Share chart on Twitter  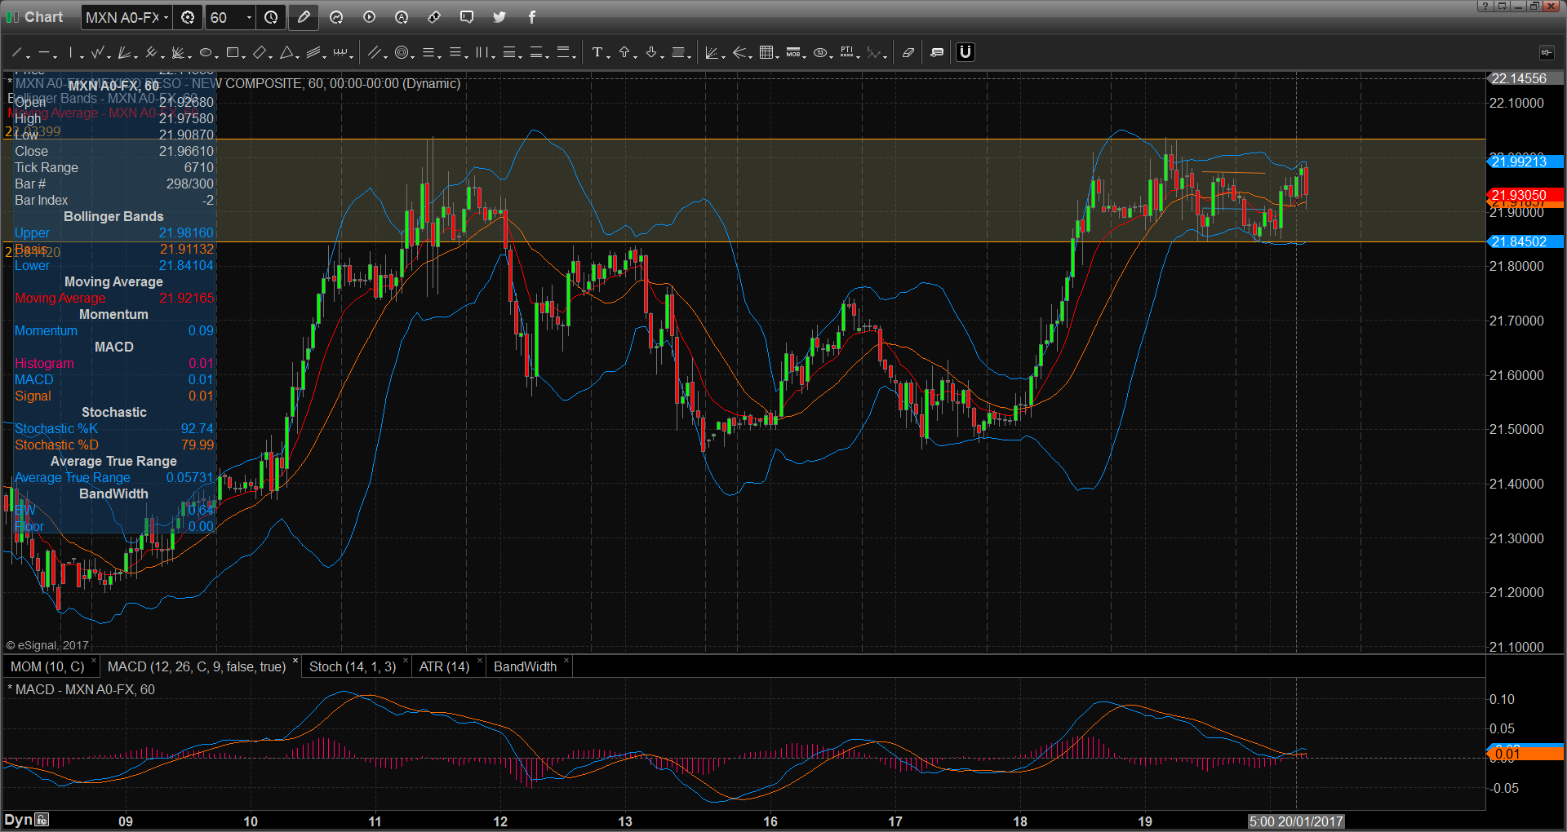[499, 17]
